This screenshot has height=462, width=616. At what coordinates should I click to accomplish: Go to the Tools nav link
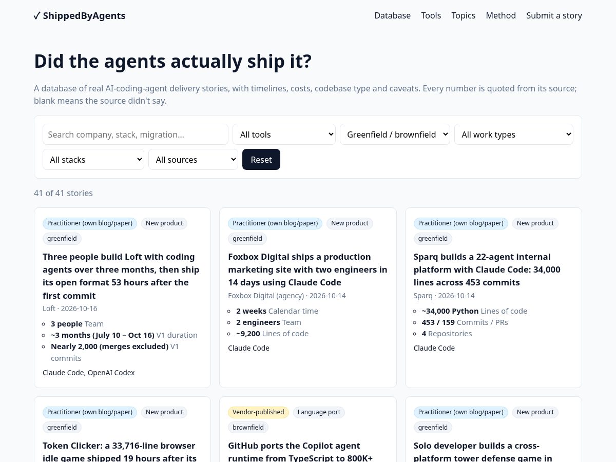431,15
